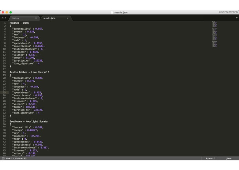The width and height of the screenshot is (239, 170).
Task: Place cursor on 'Beethoven – Moonlight Sonata'
Action: pos(29,121)
